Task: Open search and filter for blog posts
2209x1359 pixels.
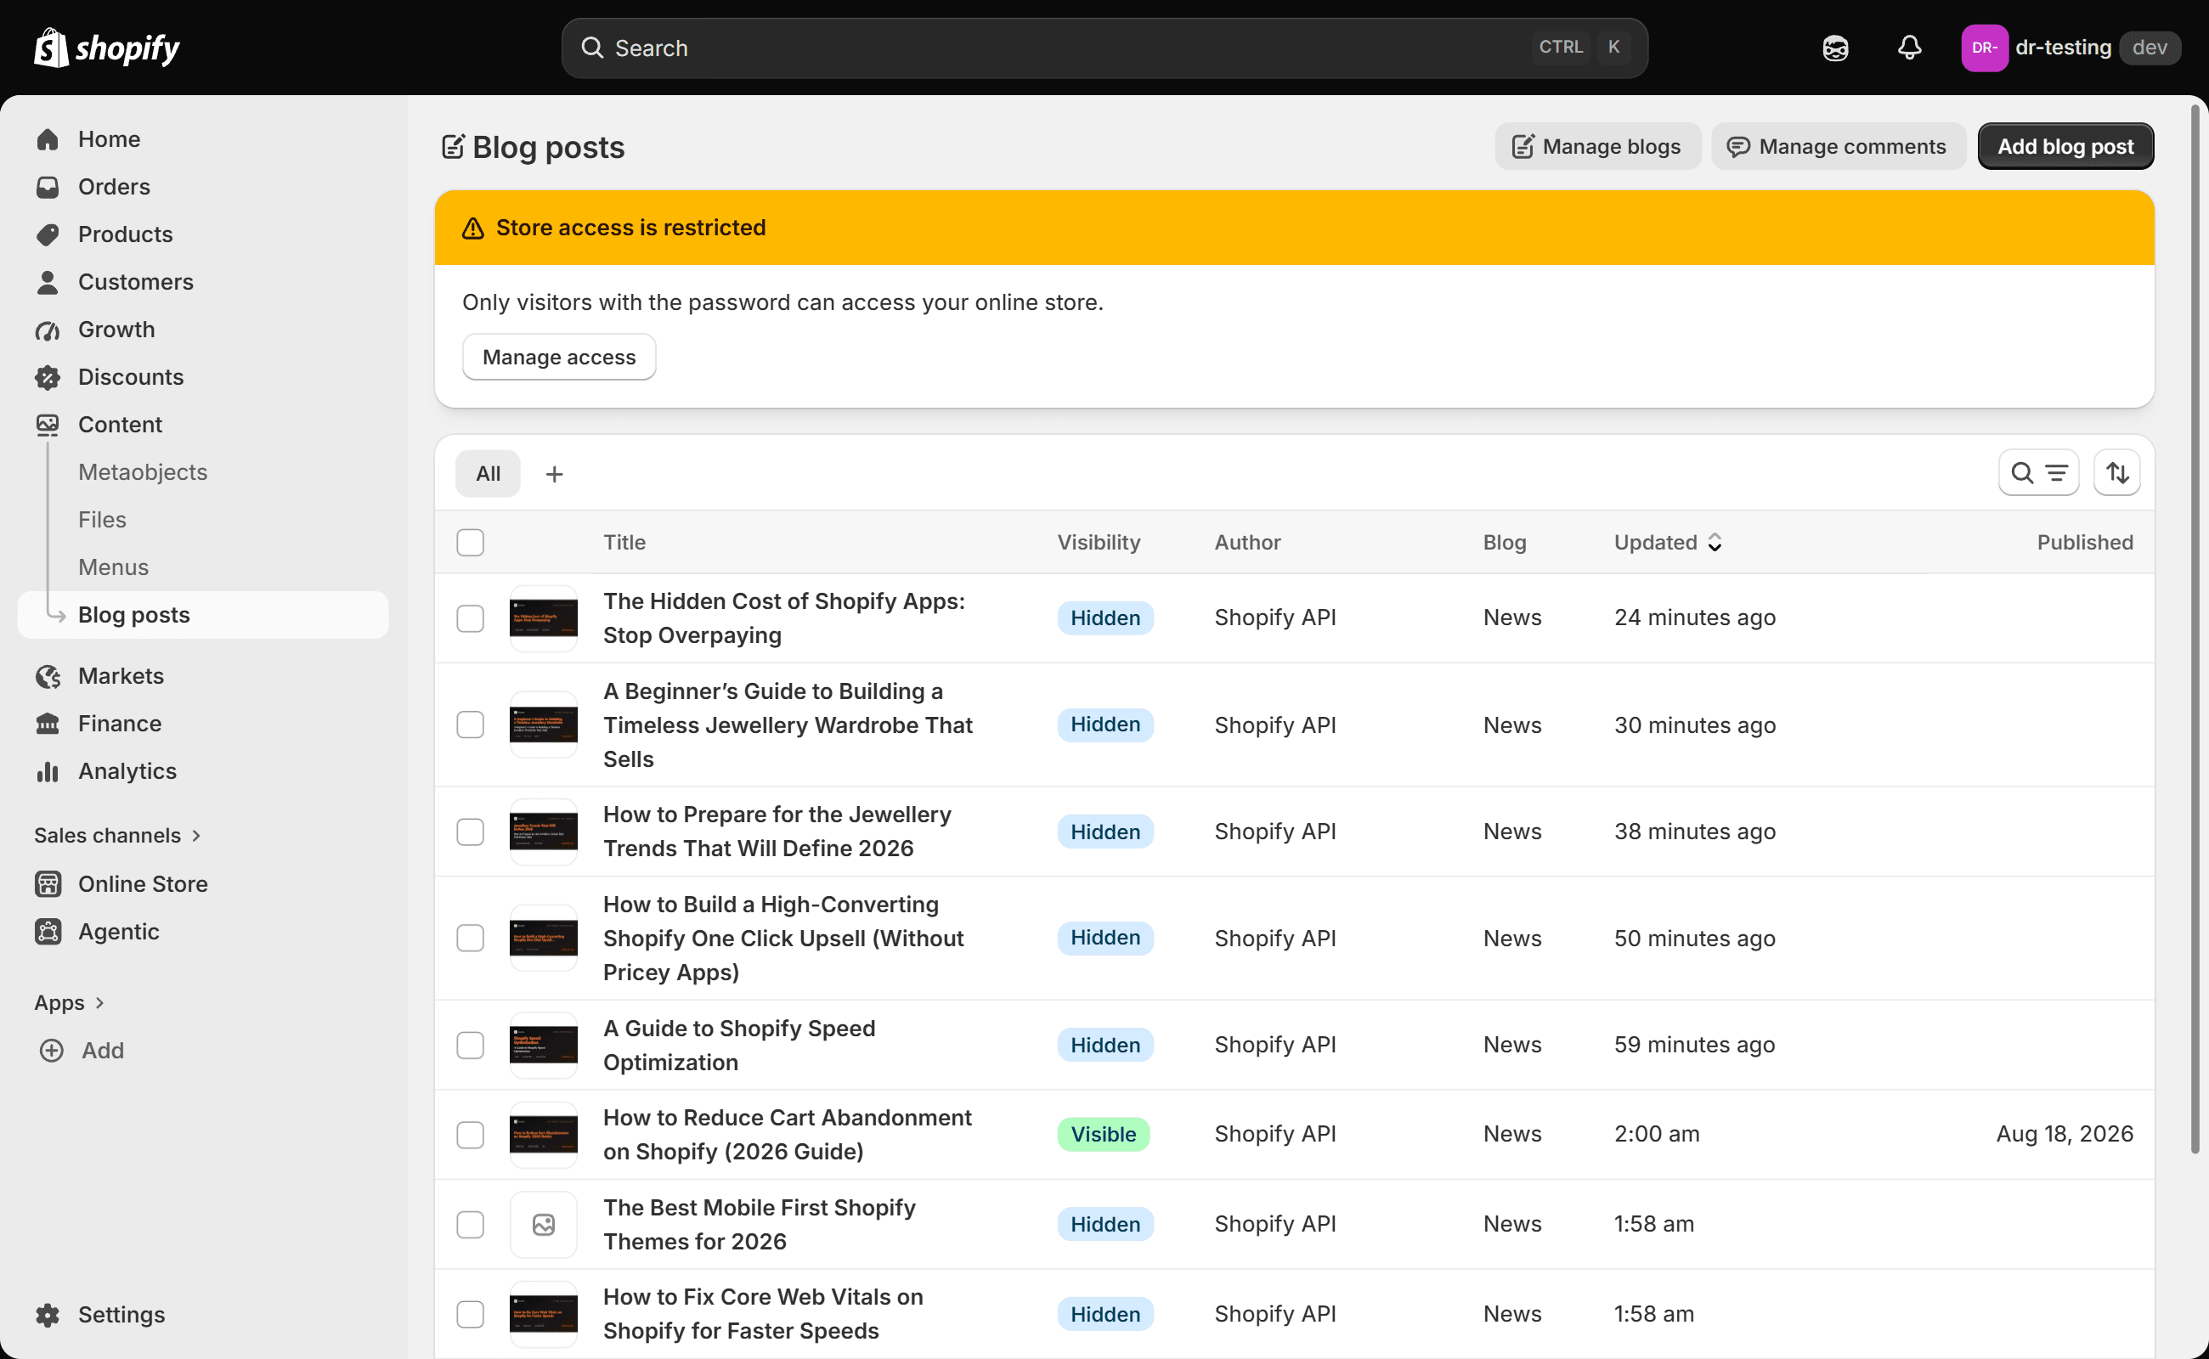Action: (x=2038, y=473)
